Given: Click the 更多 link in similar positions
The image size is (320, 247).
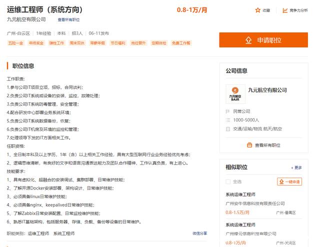Looking at the screenshot, I should pyautogui.click(x=296, y=168).
